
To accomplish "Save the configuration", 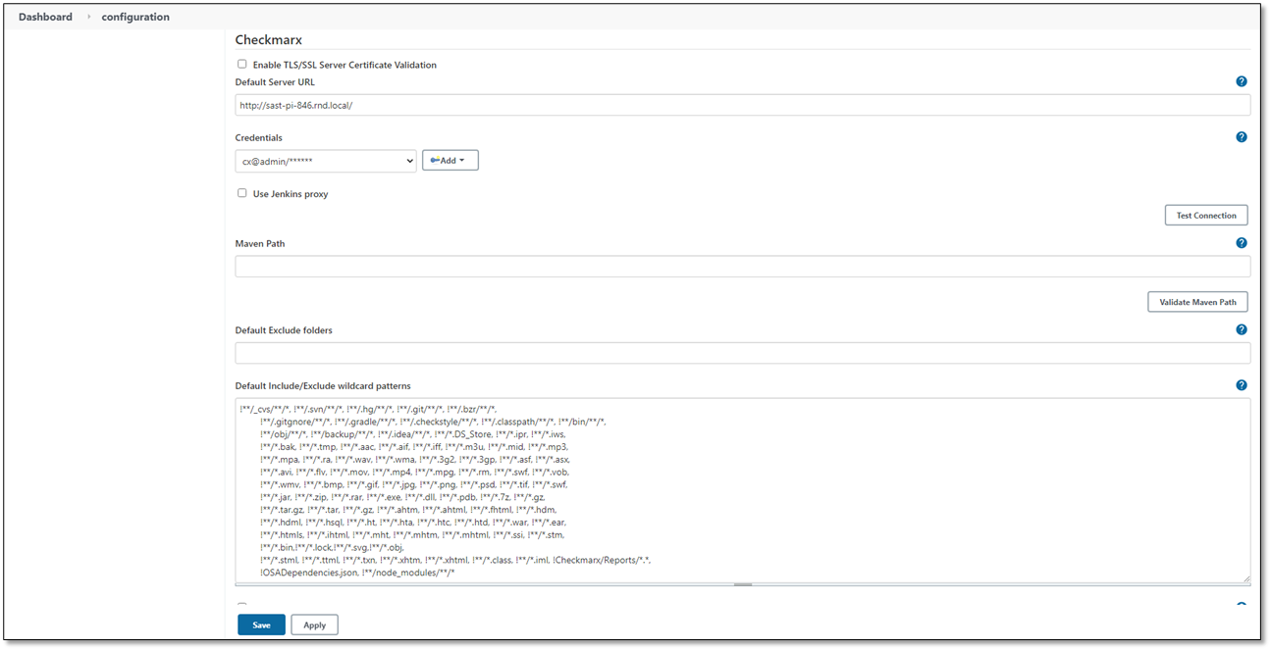I will (261, 625).
